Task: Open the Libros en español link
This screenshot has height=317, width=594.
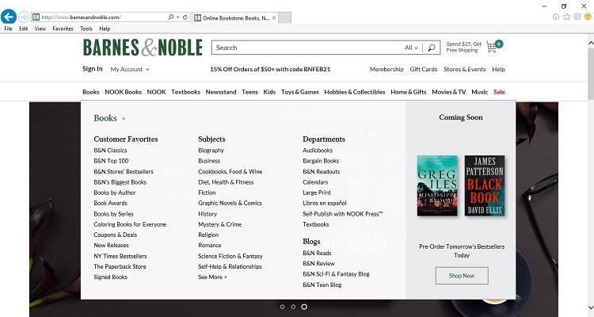Action: coord(325,203)
